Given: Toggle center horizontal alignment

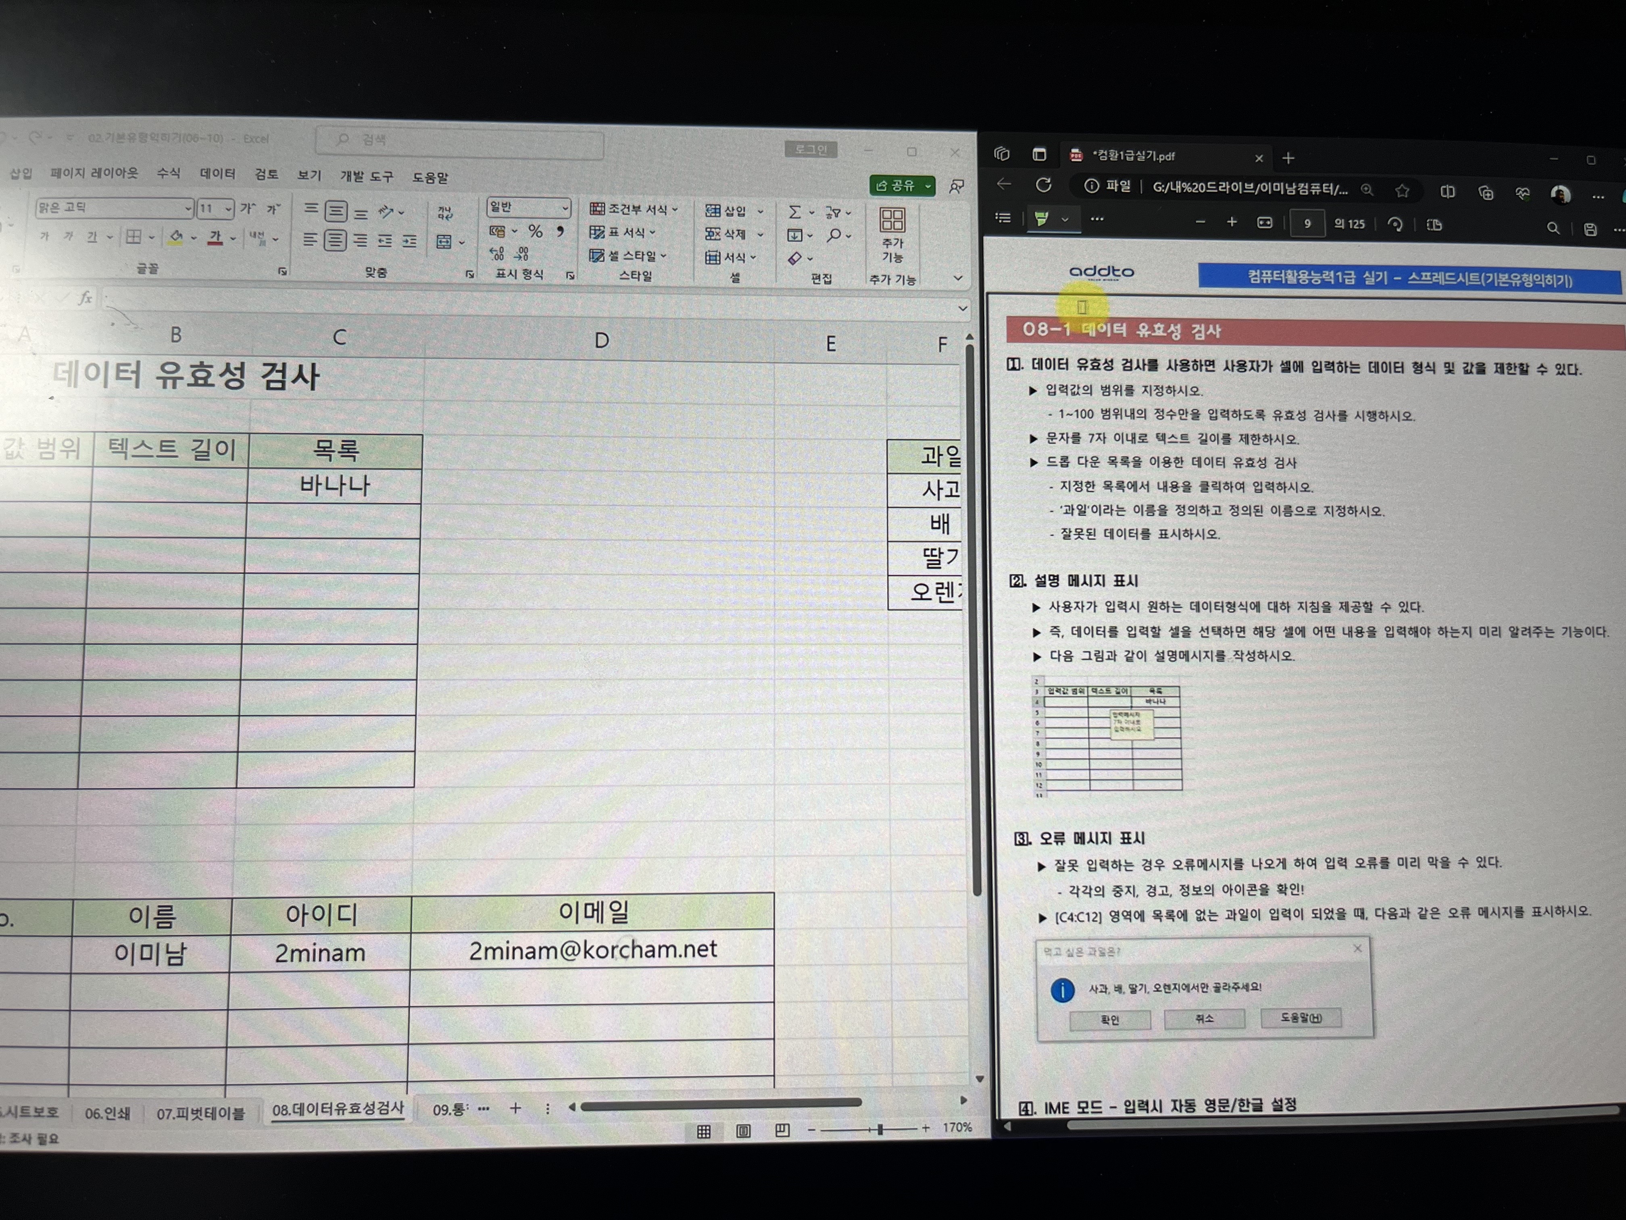Looking at the screenshot, I should pyautogui.click(x=335, y=240).
